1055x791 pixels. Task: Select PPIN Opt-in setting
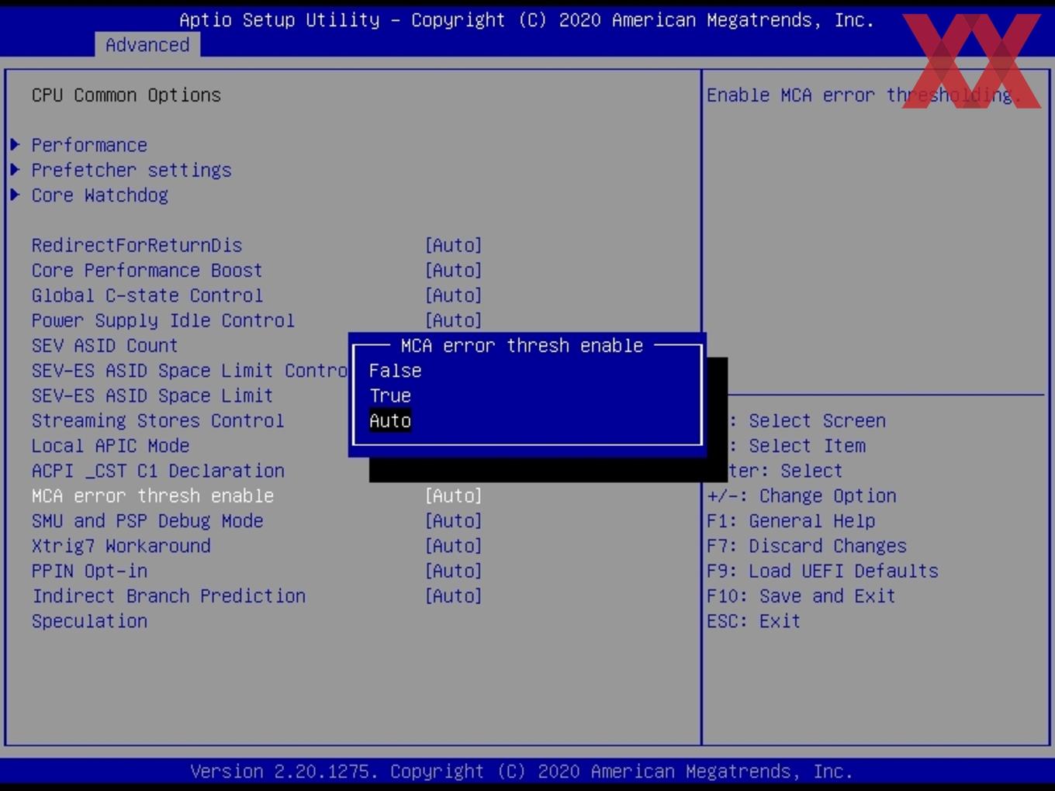(89, 571)
